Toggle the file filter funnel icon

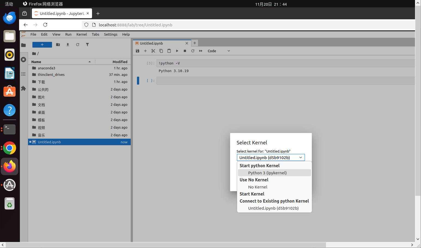pos(87,45)
